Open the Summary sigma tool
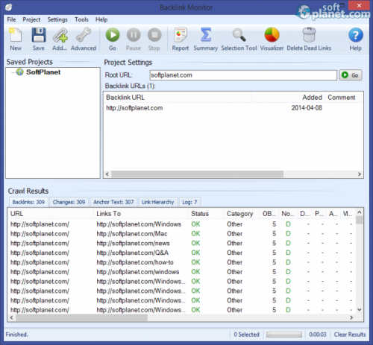The height and width of the screenshot is (345, 373). 206,39
